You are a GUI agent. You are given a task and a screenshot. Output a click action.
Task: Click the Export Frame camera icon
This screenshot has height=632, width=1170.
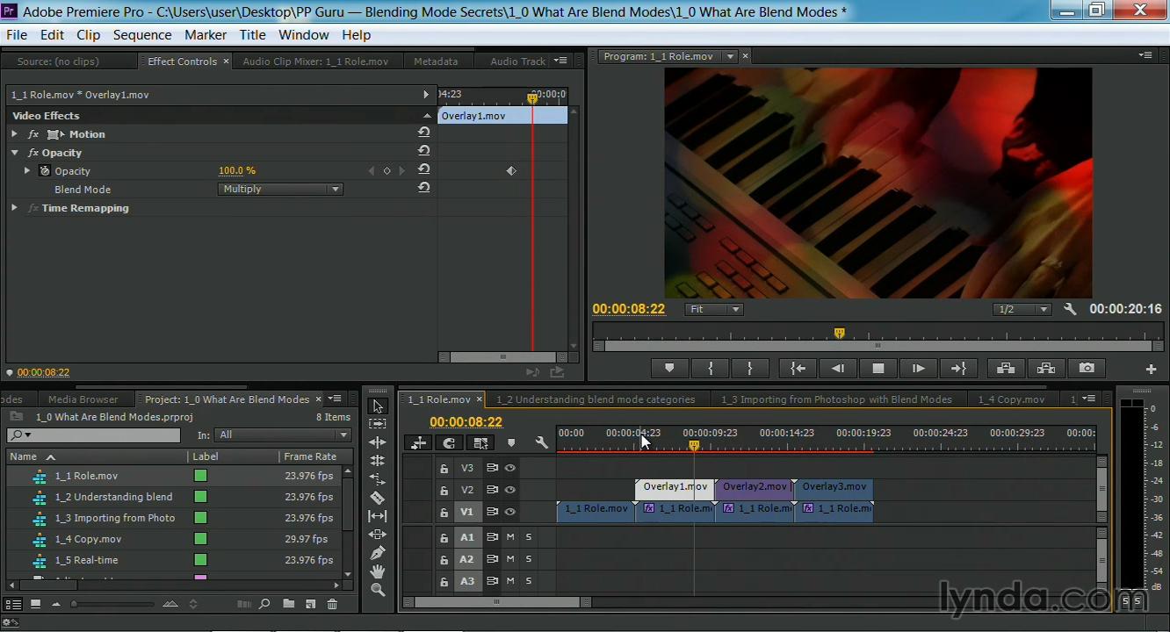point(1087,369)
